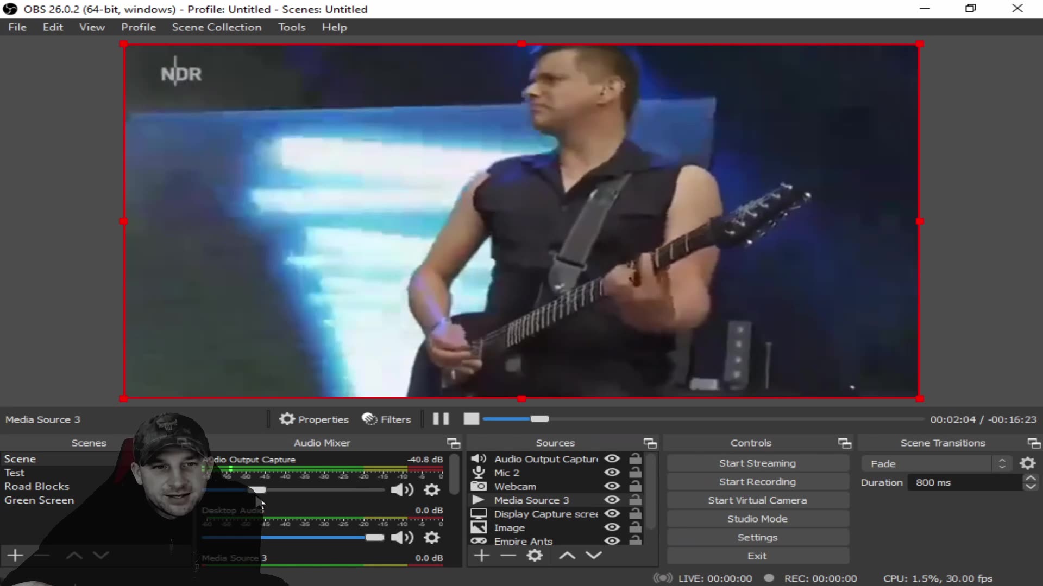The height and width of the screenshot is (586, 1043).
Task: Add a new source with the plus icon
Action: click(x=481, y=555)
